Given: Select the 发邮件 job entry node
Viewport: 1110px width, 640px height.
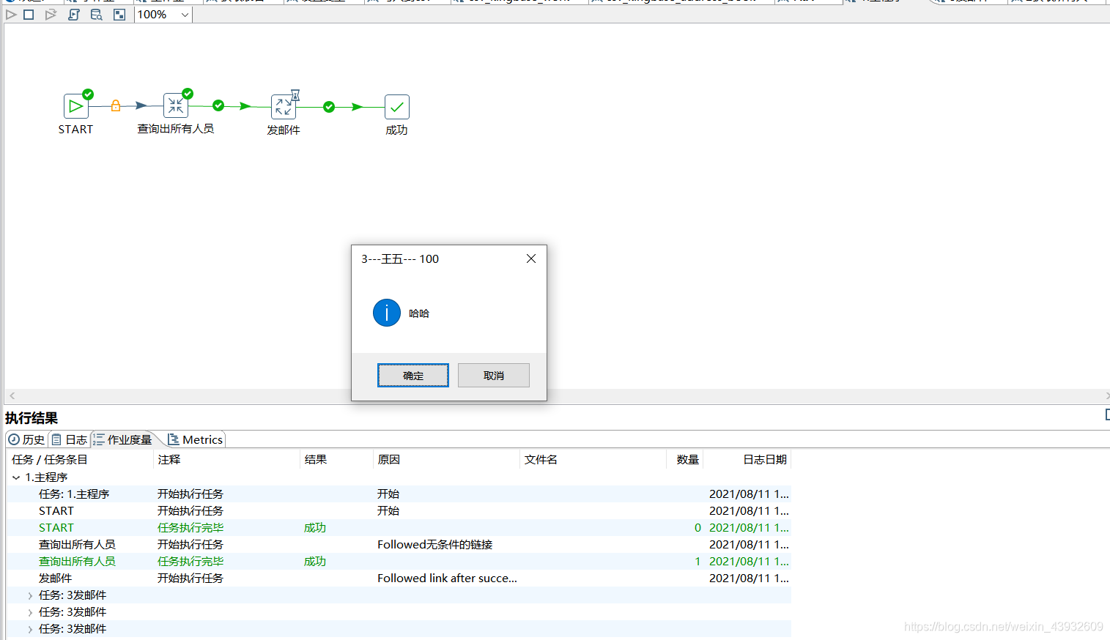Looking at the screenshot, I should click(284, 107).
